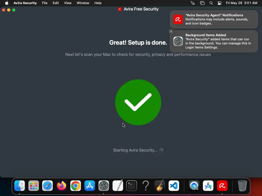Open the File menu
Viewport: 262px width, 196px height.
pyautogui.click(x=45, y=3)
